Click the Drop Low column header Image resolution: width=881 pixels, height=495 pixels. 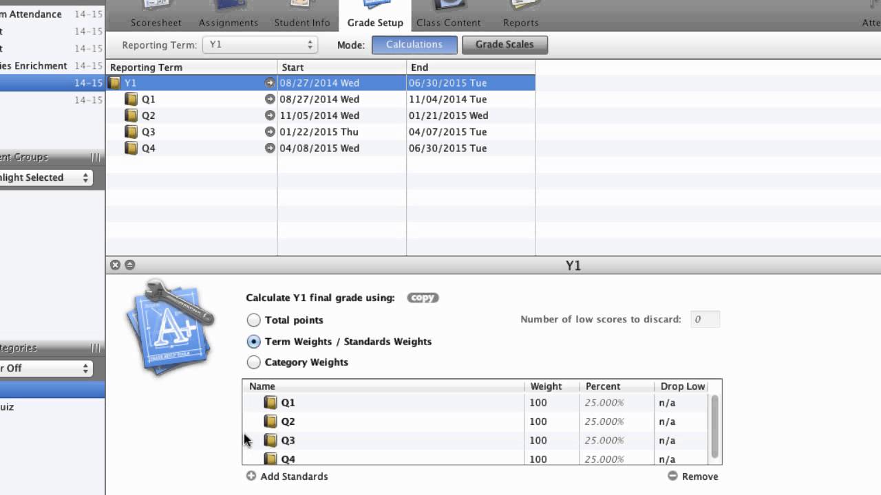[683, 386]
